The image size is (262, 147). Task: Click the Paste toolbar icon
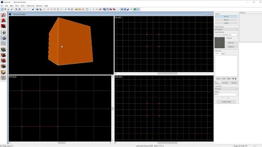(72, 9)
